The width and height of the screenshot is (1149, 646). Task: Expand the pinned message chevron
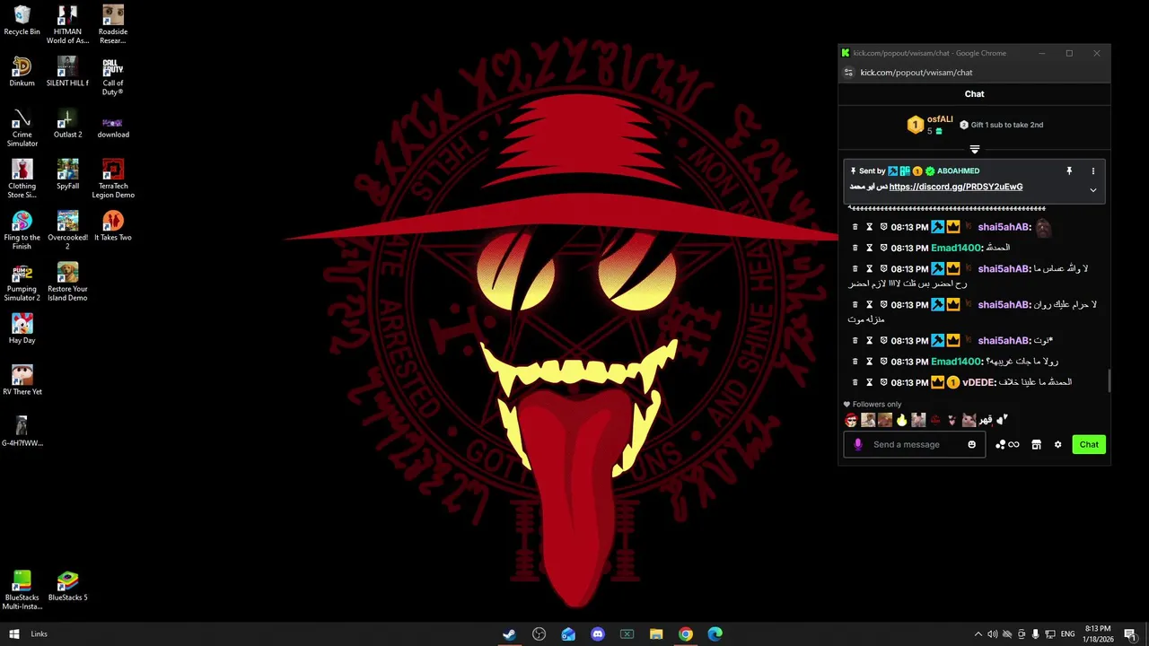1092,189
